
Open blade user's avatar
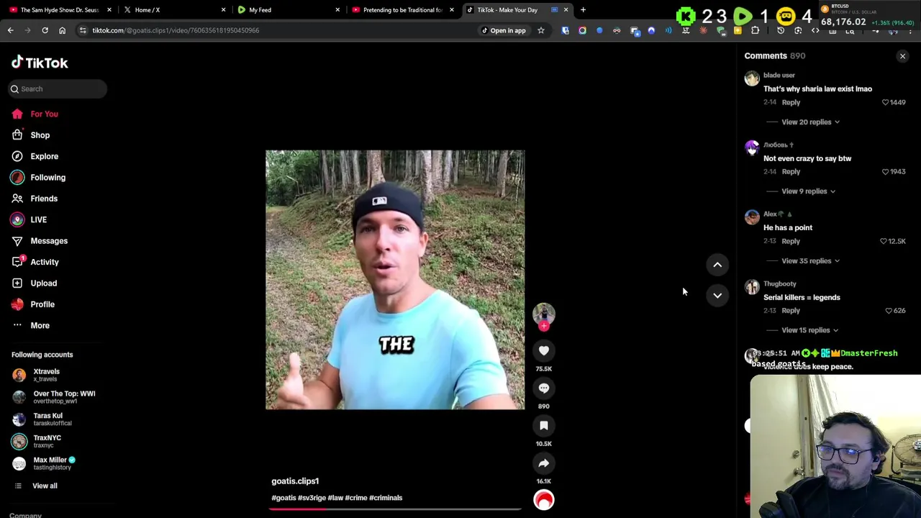[752, 78]
